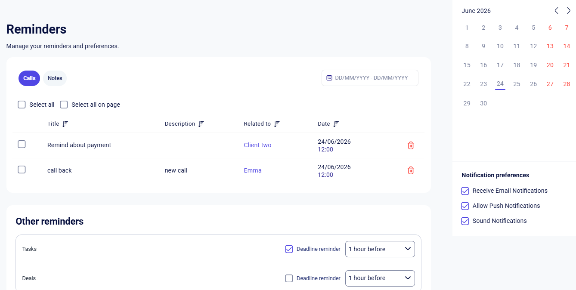Screen dimensions: 576x290
Task: Select the Calls tab
Action: point(29,78)
